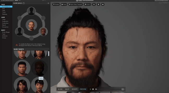Screen dimensions: 169x93
Task: Open the Bottoms clothing settings
Action: (5, 36)
